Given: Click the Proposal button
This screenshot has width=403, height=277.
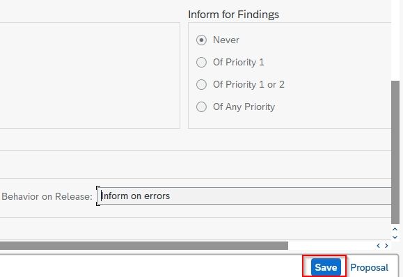Looking at the screenshot, I should 369,267.
